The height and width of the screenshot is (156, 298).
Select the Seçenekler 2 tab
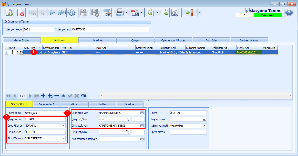pyautogui.click(x=47, y=104)
